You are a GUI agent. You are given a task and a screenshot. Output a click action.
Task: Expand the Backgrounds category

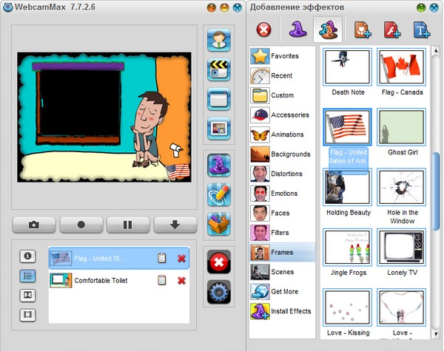(281, 154)
